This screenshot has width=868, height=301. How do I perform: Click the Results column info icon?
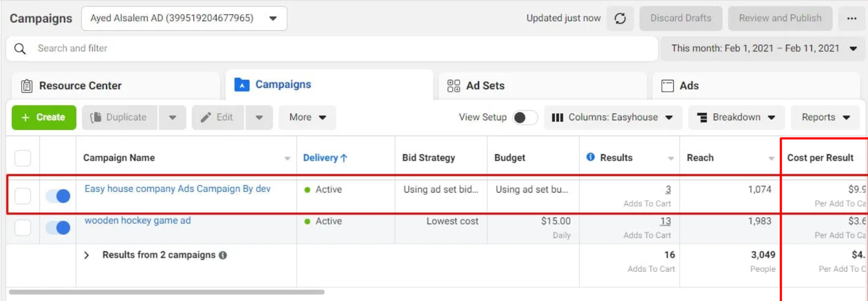(x=591, y=157)
